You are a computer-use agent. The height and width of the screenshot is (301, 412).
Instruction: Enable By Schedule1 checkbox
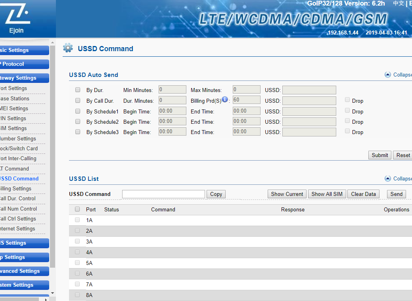point(78,111)
